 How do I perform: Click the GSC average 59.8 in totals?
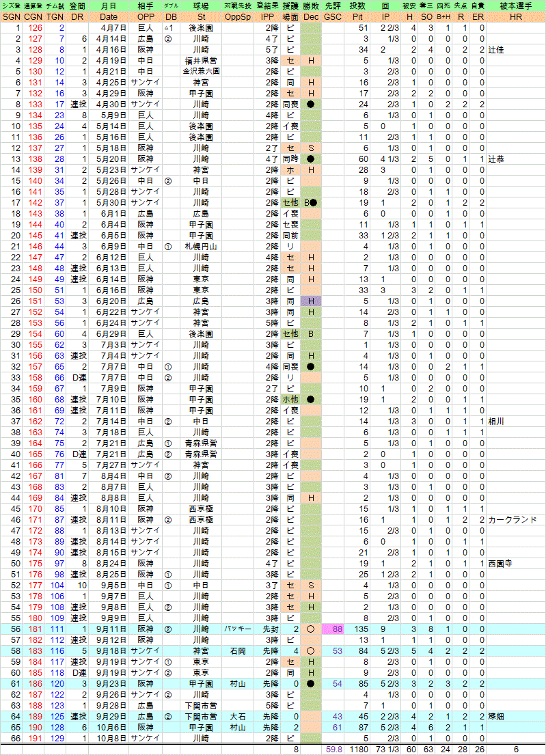pyautogui.click(x=334, y=750)
